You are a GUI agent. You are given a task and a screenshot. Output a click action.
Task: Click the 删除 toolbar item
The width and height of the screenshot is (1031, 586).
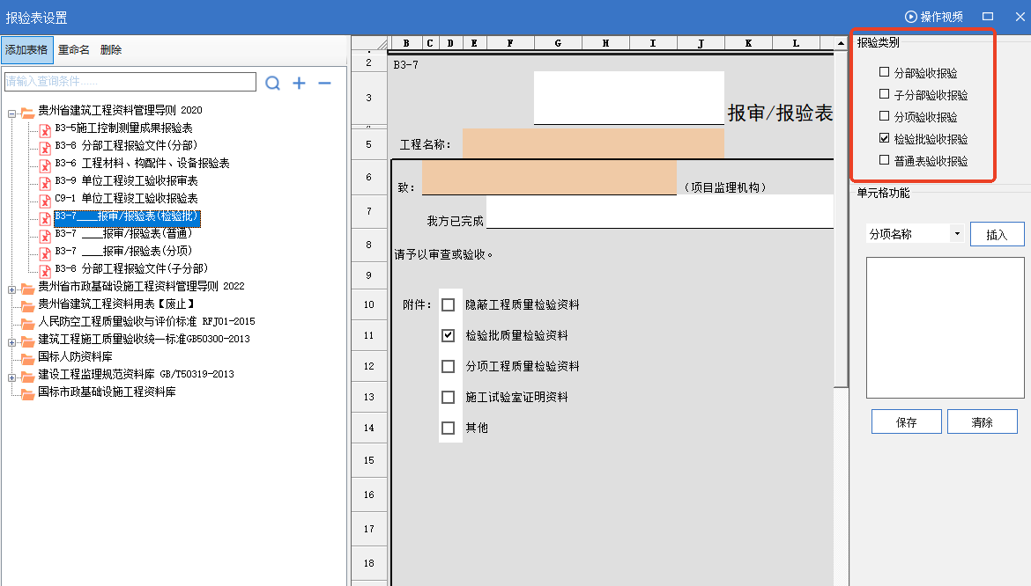click(111, 50)
